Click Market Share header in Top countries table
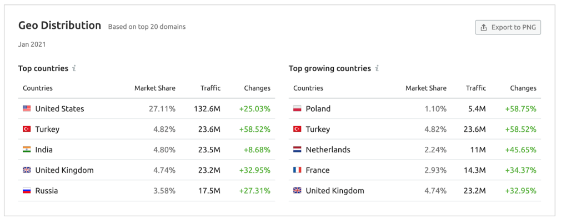 154,88
